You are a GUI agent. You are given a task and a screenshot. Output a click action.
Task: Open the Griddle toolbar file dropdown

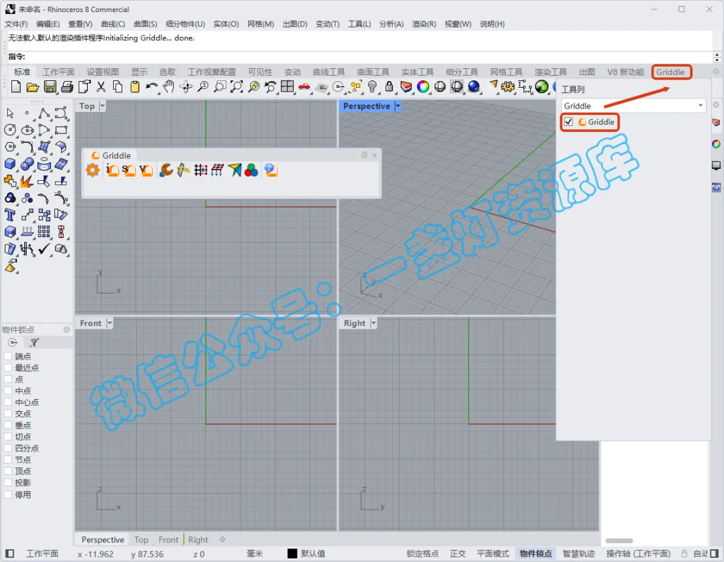[x=633, y=106]
